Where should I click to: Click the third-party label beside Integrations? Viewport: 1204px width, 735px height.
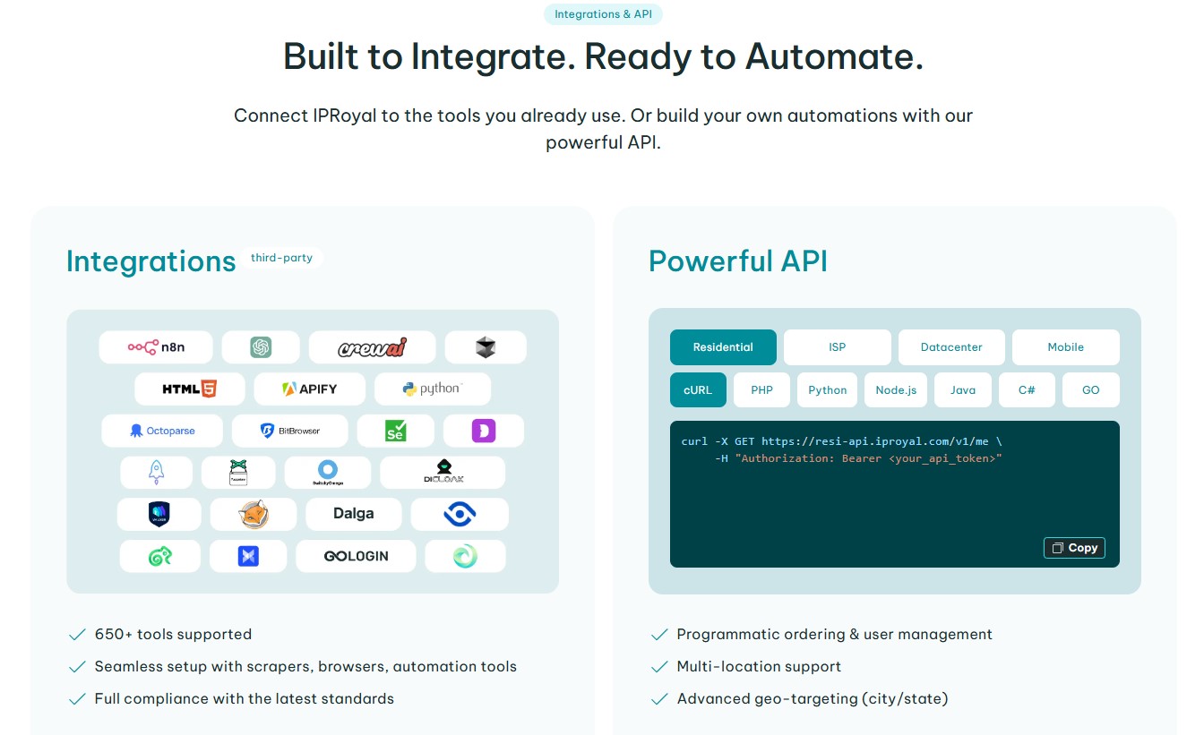coord(281,258)
